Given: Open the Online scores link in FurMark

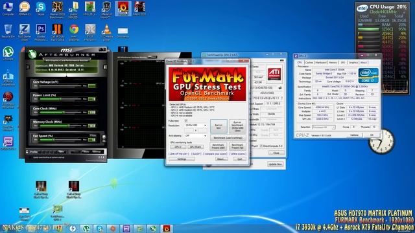Looking at the screenshot, I should 238,154.
